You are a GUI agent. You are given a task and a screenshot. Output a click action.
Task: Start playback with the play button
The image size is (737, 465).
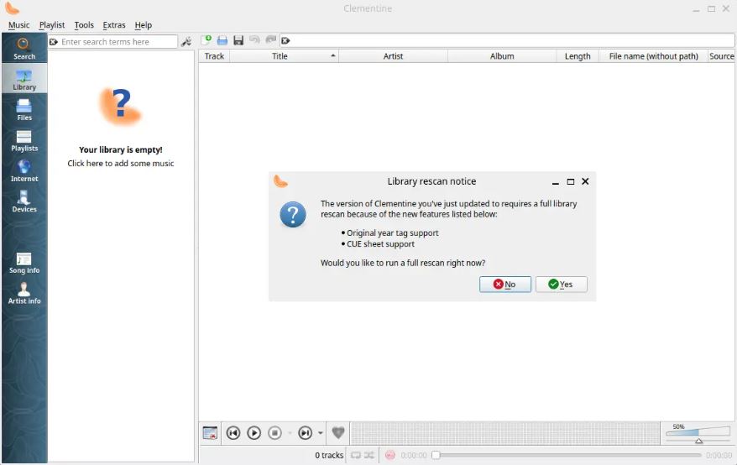pyautogui.click(x=254, y=432)
